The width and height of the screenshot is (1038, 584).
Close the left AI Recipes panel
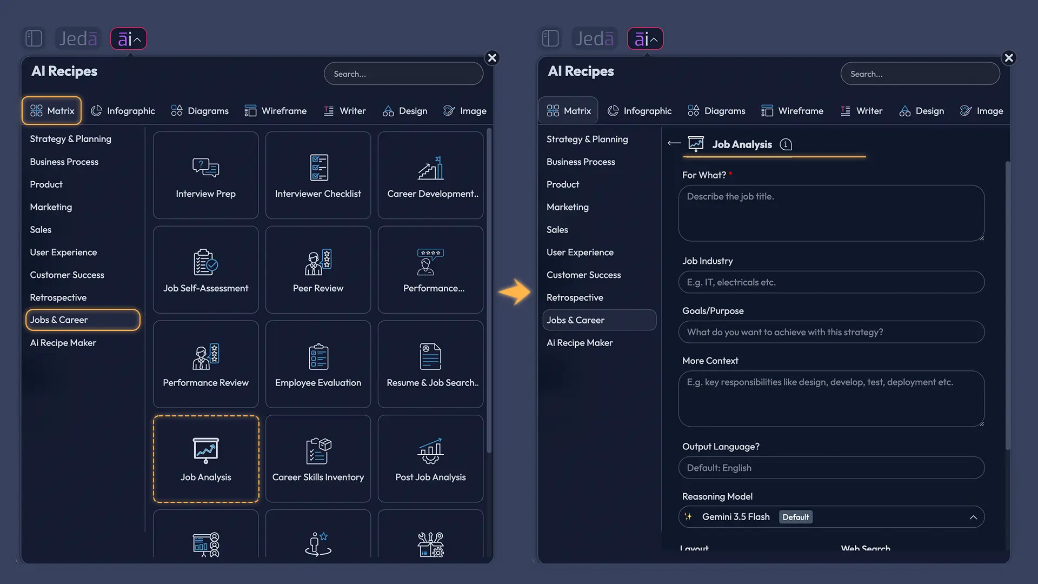click(492, 58)
